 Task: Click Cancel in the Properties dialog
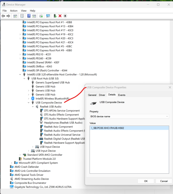click(164, 181)
